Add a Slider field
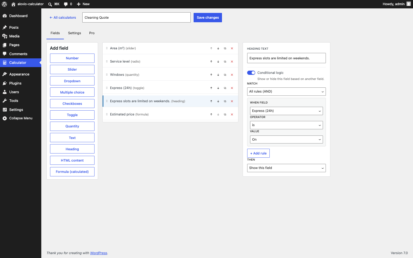The width and height of the screenshot is (413, 258). 72,69
